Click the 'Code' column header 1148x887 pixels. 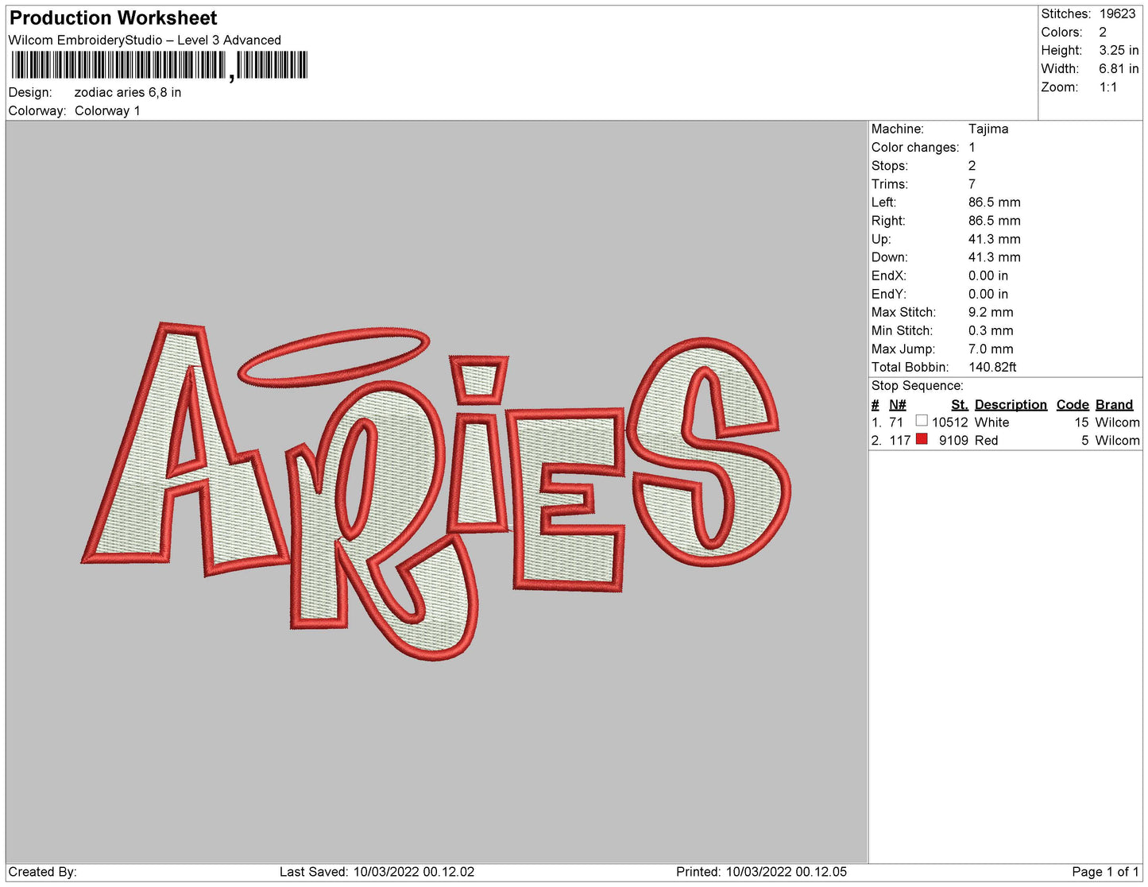[1073, 404]
